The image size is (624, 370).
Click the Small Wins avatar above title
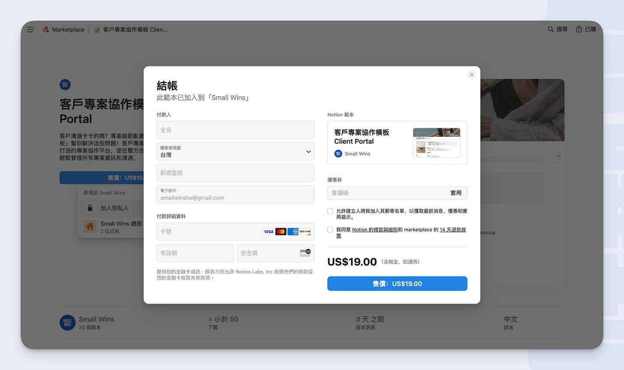(x=65, y=84)
